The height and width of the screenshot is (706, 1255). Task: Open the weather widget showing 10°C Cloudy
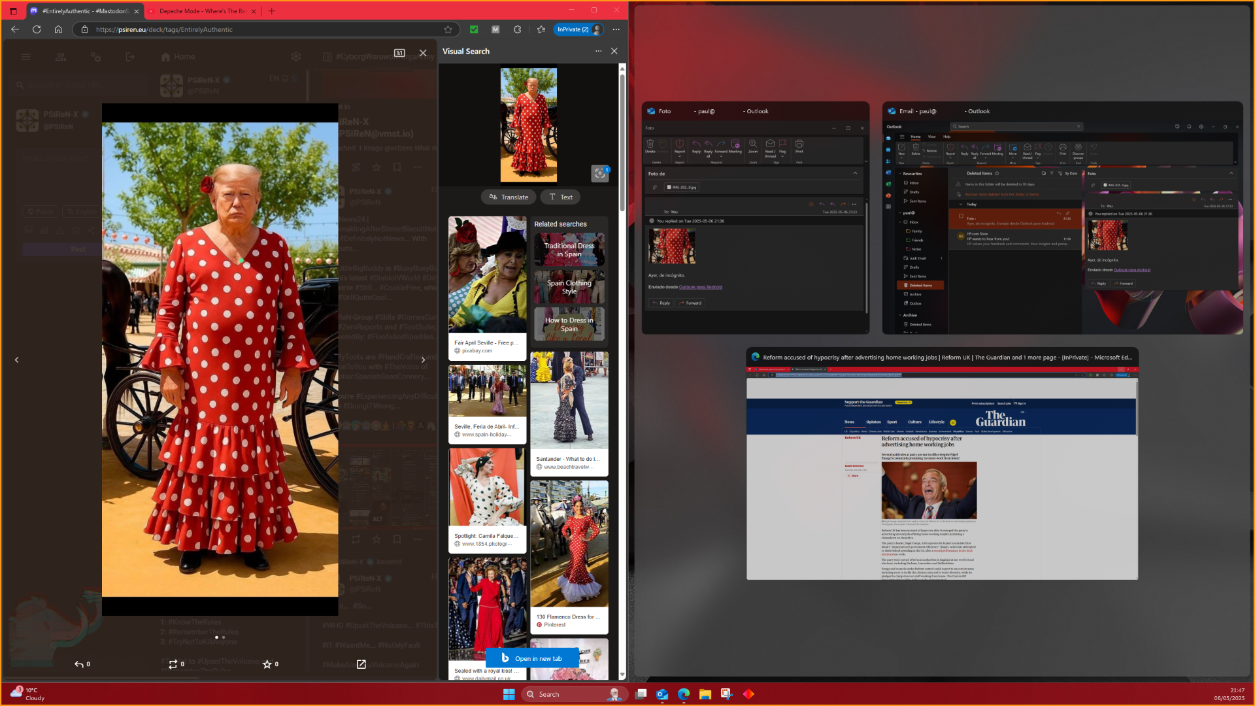(27, 694)
